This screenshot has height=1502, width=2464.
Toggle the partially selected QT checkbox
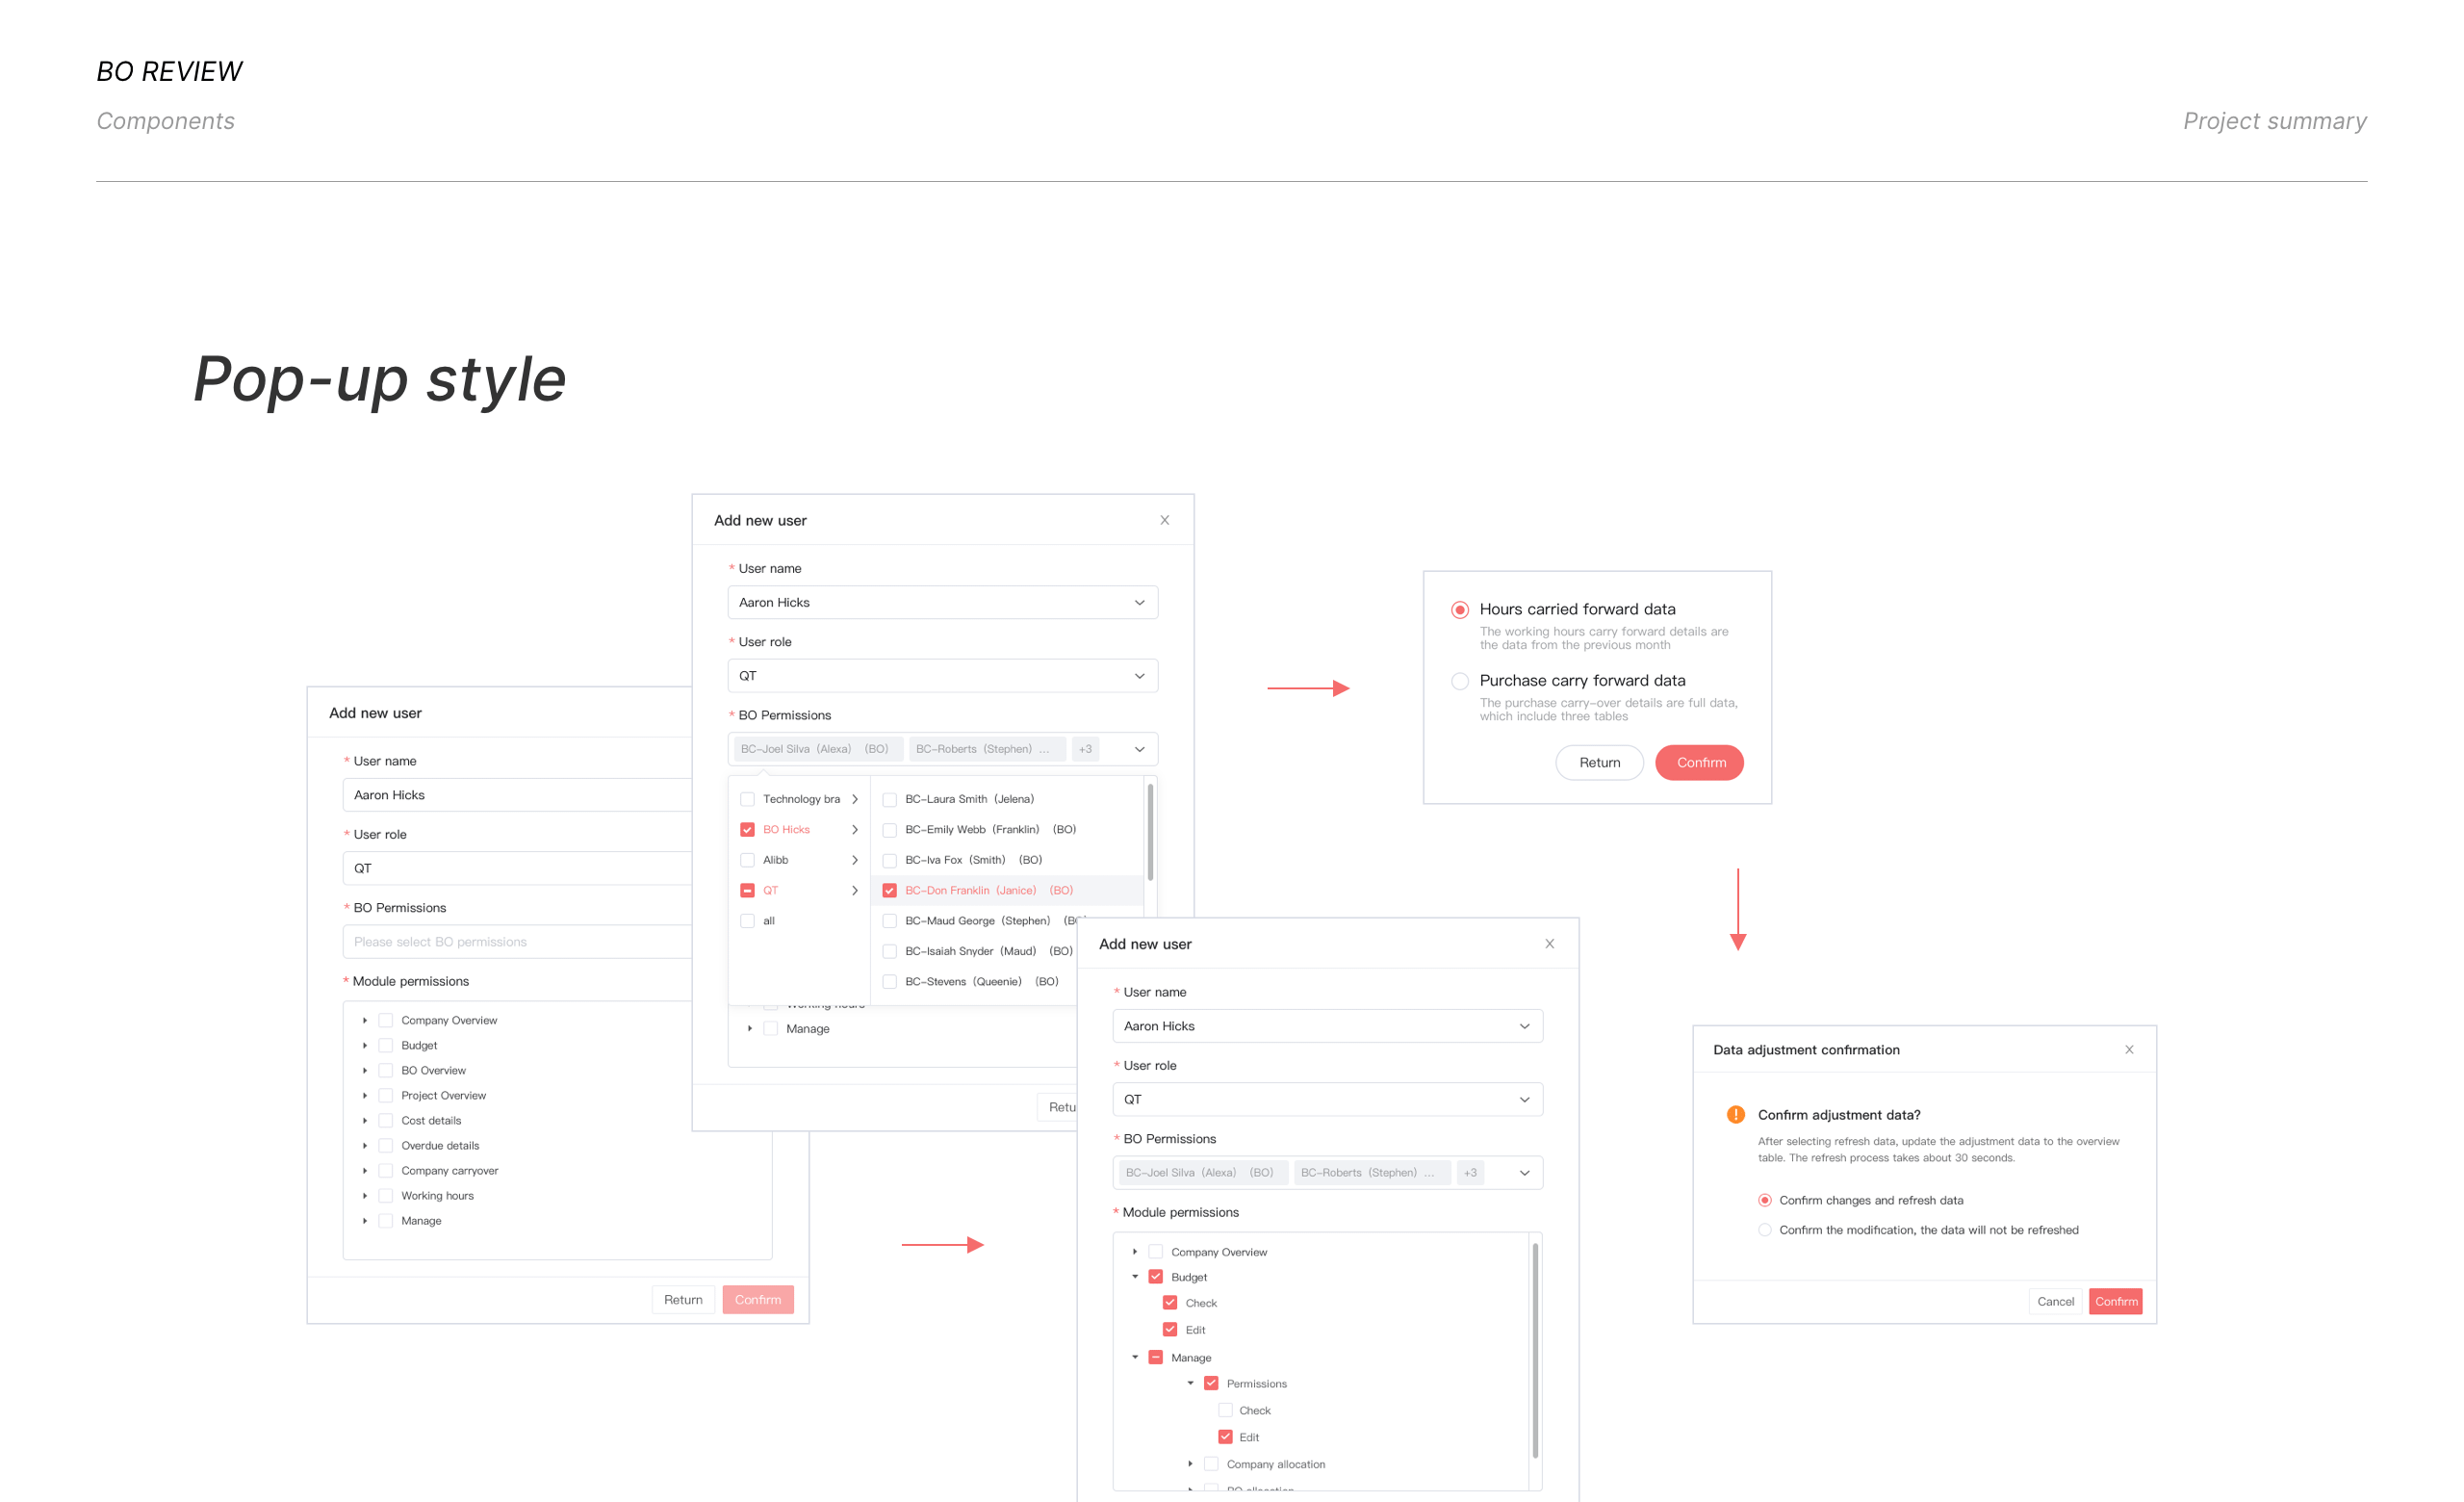click(747, 890)
